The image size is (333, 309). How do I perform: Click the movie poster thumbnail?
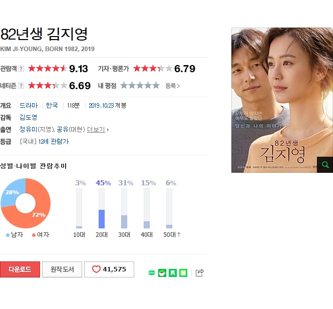point(282,100)
